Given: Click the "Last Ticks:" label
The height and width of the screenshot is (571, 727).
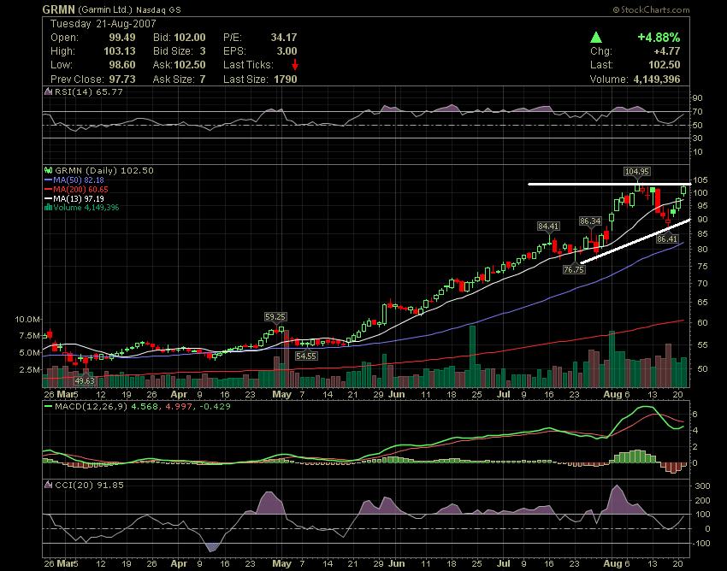Looking at the screenshot, I should point(249,65).
